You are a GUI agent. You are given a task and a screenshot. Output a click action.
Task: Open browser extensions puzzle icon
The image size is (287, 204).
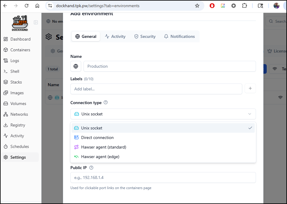click(244, 6)
